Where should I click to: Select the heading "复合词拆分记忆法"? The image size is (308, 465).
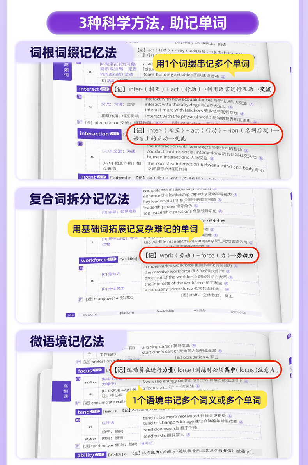pos(80,199)
